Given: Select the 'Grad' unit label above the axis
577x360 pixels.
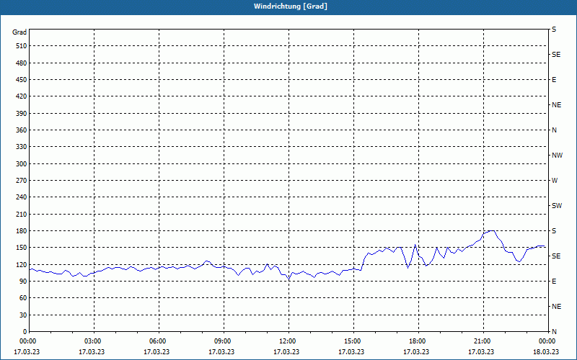Looking at the screenshot, I should click(x=19, y=32).
